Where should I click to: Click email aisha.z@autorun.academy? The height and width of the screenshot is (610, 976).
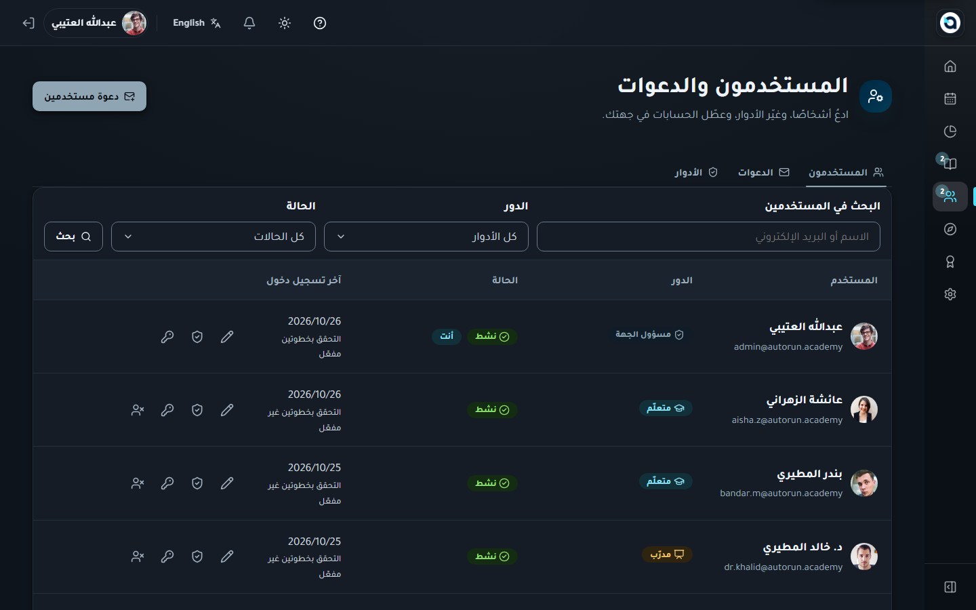pyautogui.click(x=787, y=420)
